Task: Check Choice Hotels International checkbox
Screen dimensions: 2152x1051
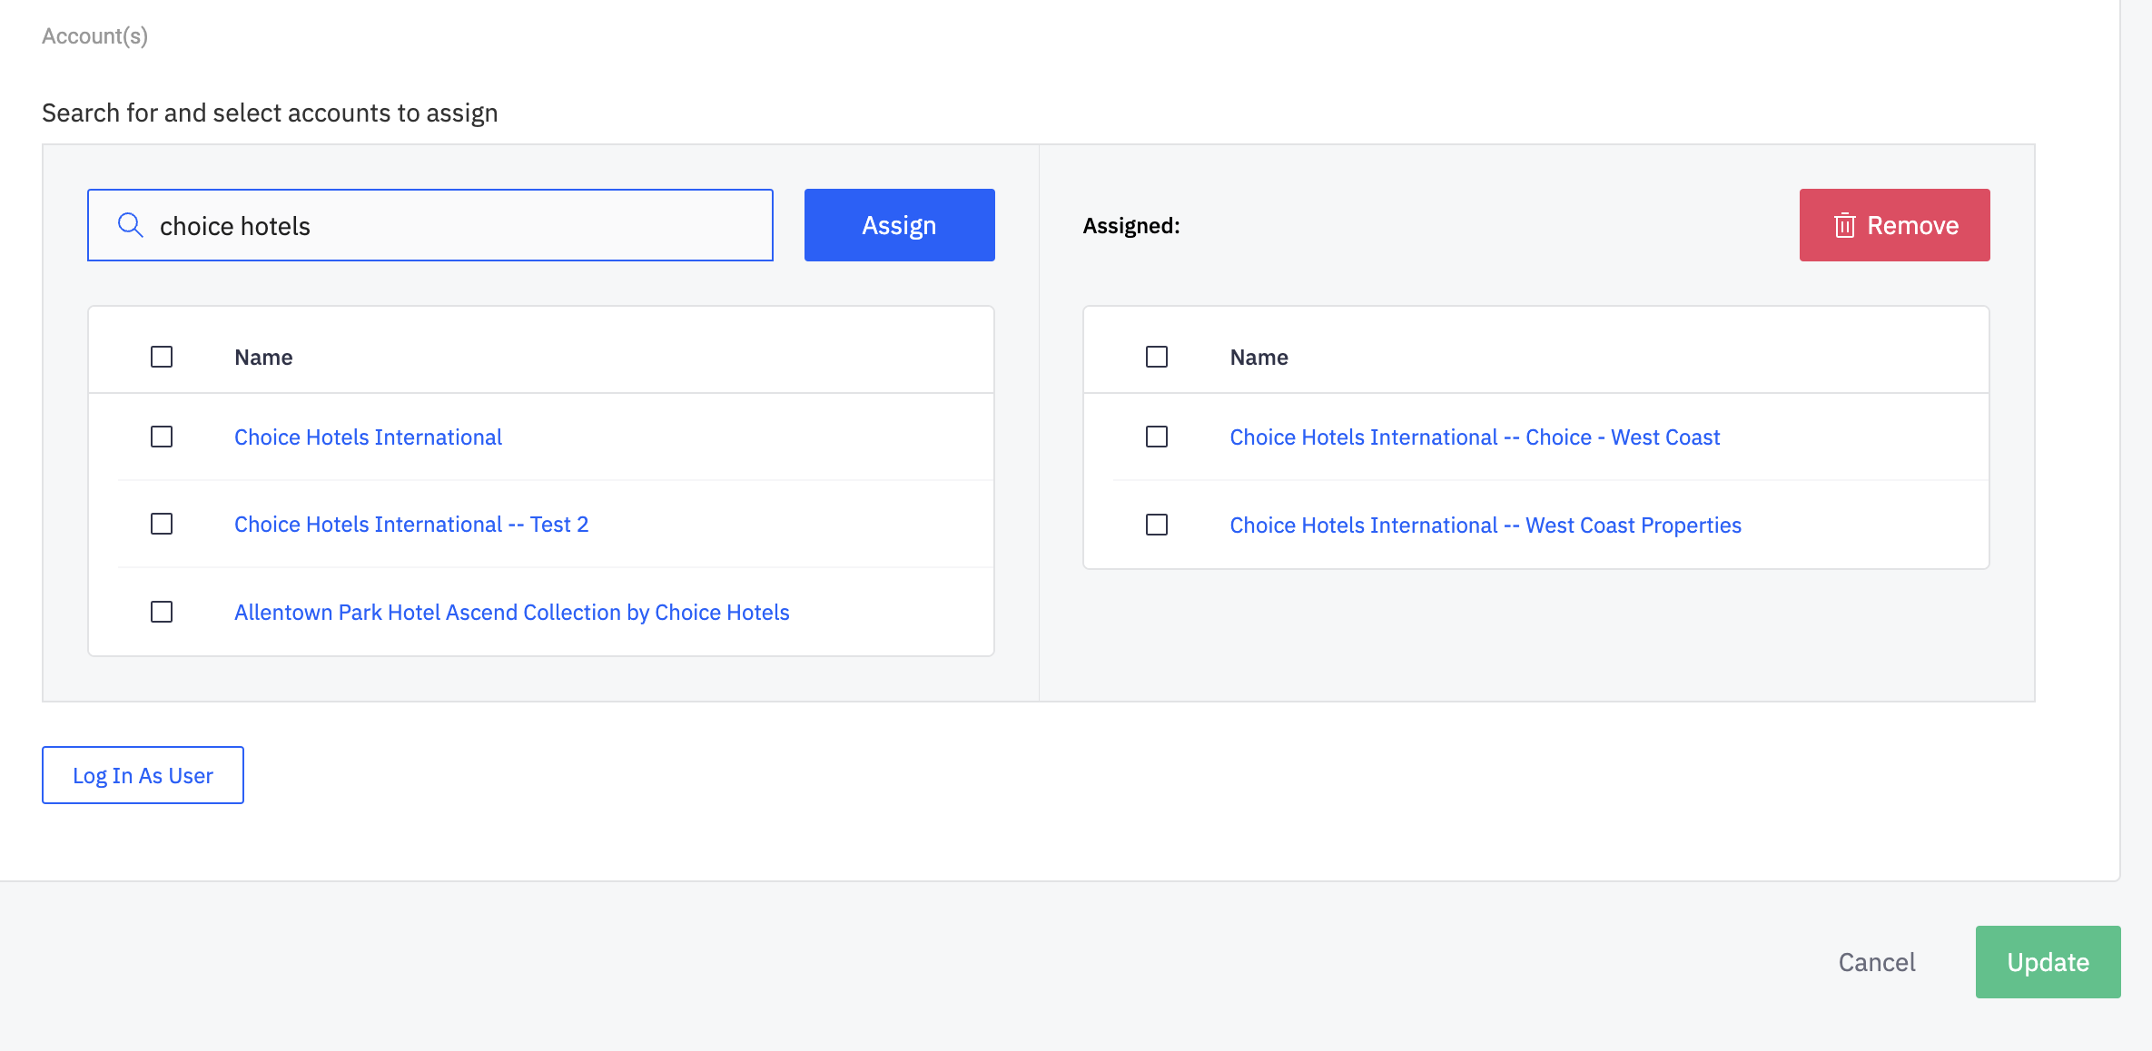Action: click(x=162, y=437)
